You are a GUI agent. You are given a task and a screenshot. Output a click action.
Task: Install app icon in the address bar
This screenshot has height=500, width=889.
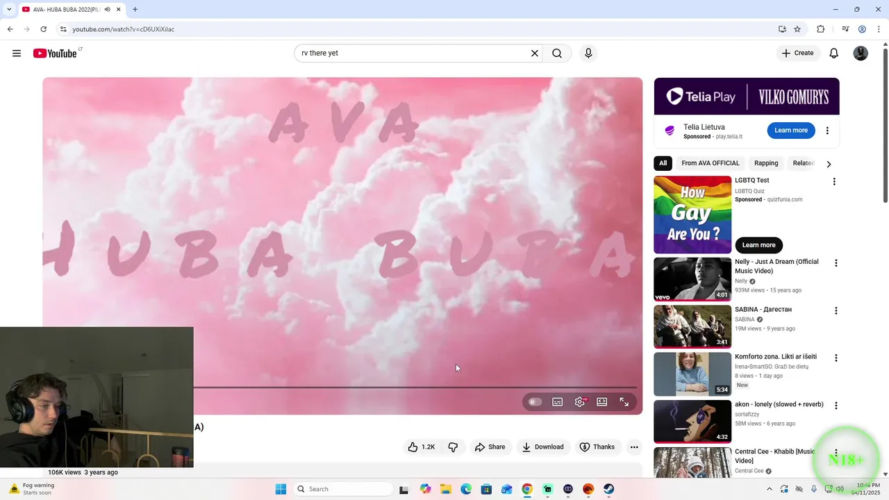pyautogui.click(x=782, y=29)
